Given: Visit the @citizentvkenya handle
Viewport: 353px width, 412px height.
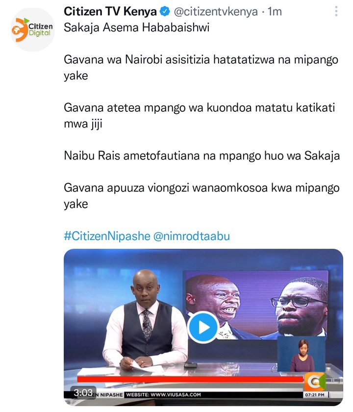Looking at the screenshot, I should point(216,12).
